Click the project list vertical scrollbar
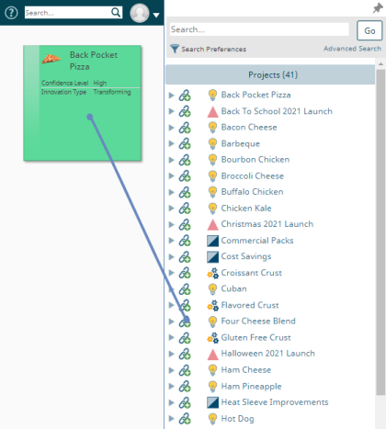The height and width of the screenshot is (429, 386). click(x=380, y=232)
